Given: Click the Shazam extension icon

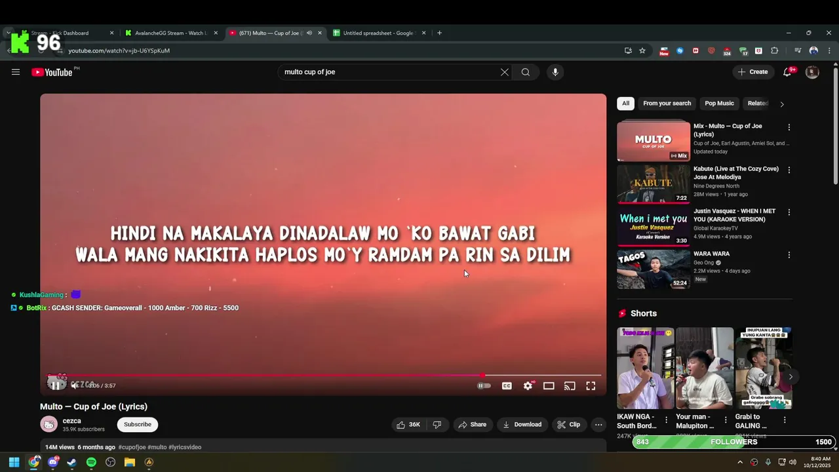Looking at the screenshot, I should click(x=680, y=50).
